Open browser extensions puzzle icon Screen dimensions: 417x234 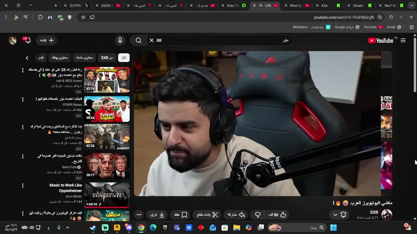click(x=40, y=17)
